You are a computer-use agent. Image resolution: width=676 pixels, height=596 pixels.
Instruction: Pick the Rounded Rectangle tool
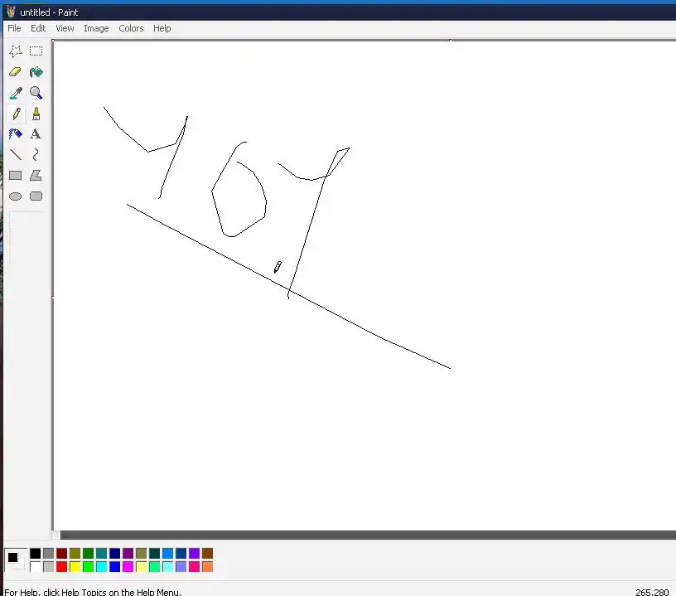[36, 196]
